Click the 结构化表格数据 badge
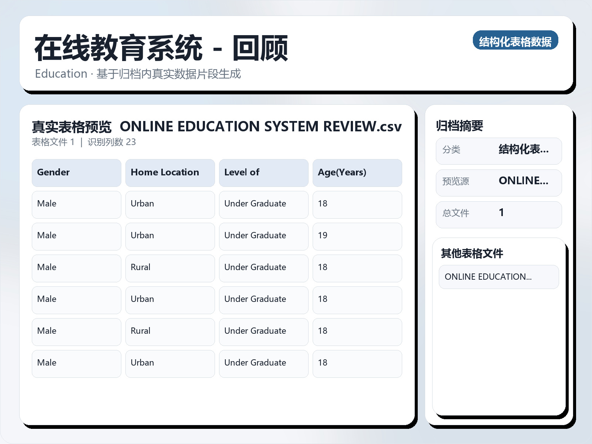 pos(515,41)
